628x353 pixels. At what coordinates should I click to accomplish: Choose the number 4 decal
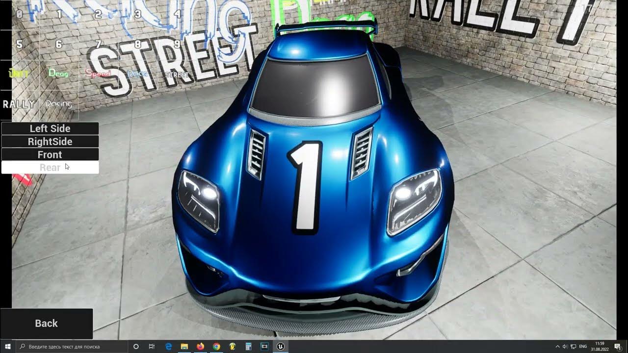[x=177, y=15]
